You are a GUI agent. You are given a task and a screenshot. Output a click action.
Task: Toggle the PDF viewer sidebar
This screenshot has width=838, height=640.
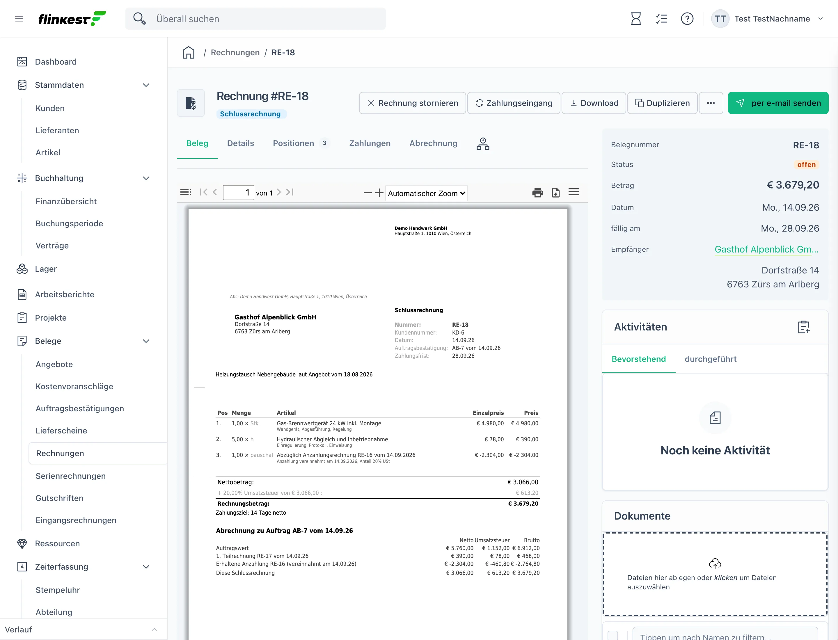[x=186, y=192]
